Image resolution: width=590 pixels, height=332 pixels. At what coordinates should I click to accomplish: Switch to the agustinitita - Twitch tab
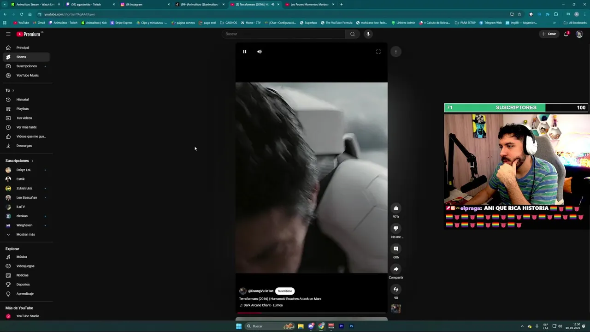tap(90, 4)
